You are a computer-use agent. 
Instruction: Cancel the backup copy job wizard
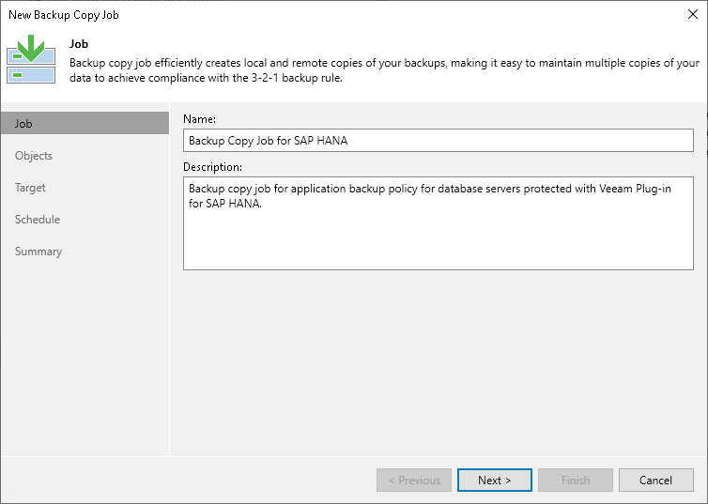tap(655, 481)
